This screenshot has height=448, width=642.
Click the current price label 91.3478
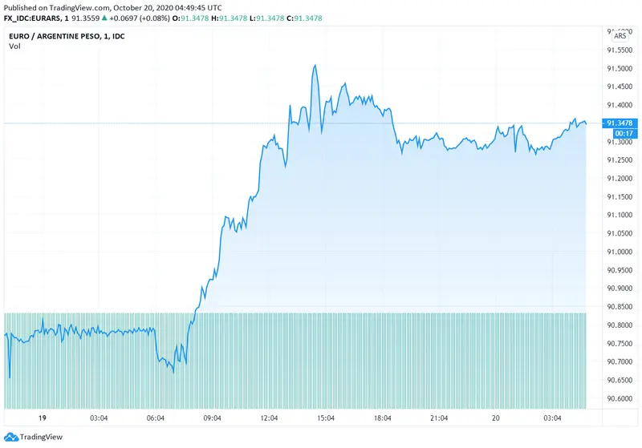tap(622, 123)
